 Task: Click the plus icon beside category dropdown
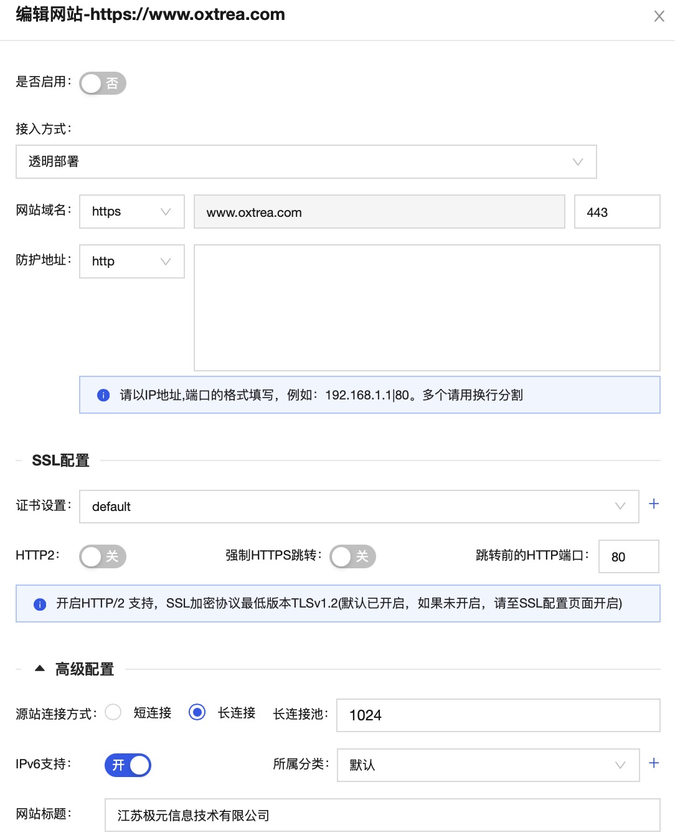click(654, 763)
